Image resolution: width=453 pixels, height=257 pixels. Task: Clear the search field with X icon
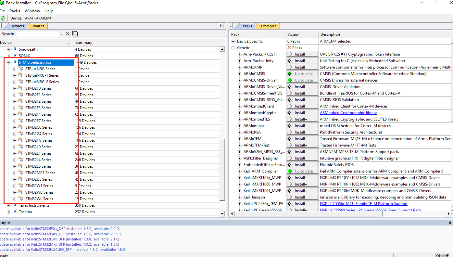click(68, 34)
